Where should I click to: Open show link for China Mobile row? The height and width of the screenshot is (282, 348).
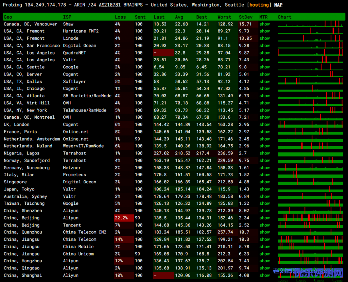[x=264, y=247]
